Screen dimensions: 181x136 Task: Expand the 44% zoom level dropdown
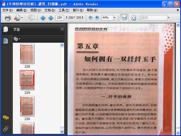115,18
